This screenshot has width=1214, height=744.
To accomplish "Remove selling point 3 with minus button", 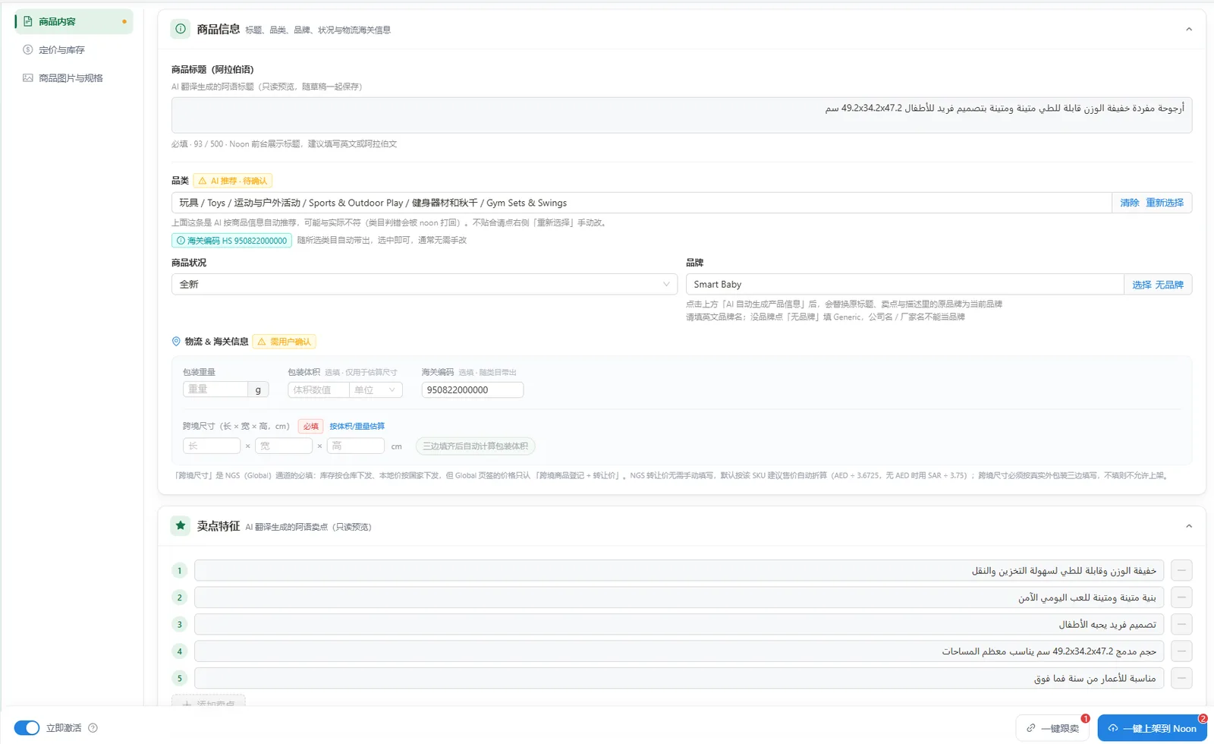I will click(x=1181, y=624).
